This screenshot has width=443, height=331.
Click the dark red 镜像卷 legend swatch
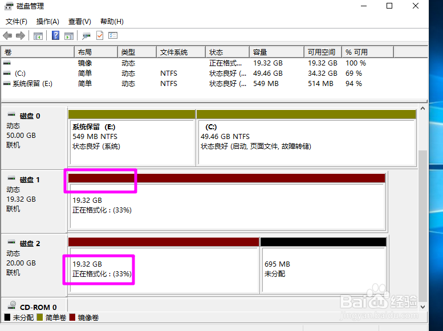[72, 317]
